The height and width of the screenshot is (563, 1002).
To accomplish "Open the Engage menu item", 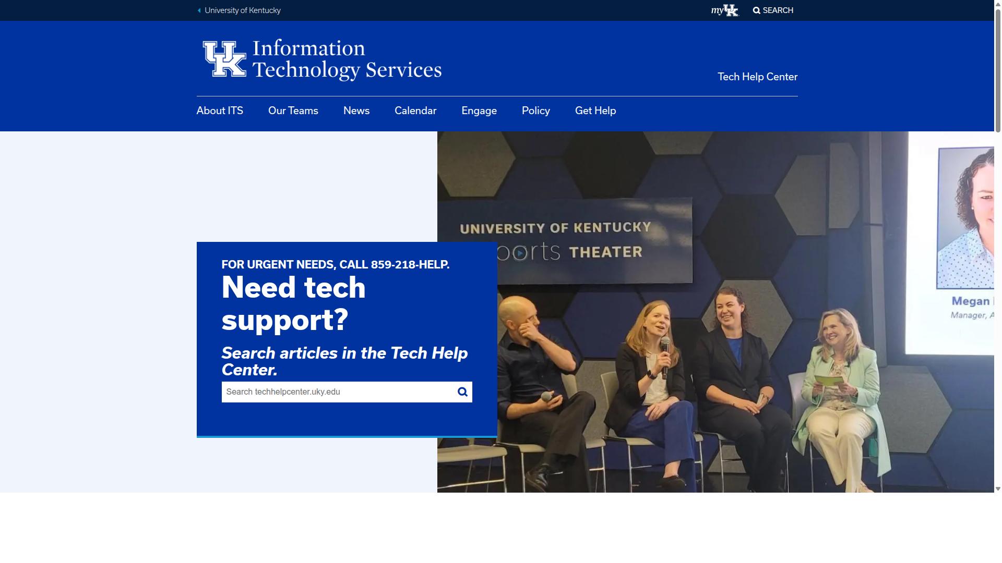I will (479, 111).
